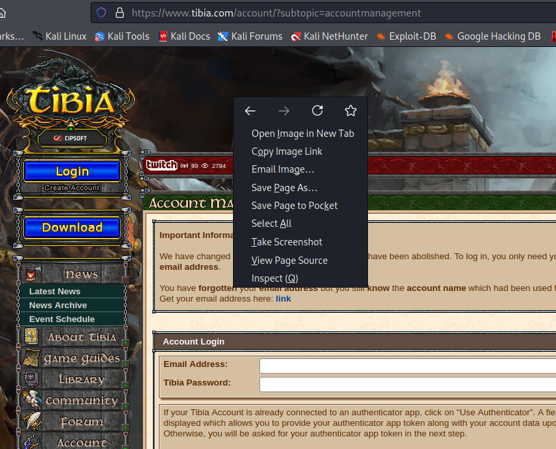The width and height of the screenshot is (556, 449).
Task: Open the Kali Forums bookmark
Action: [250, 36]
